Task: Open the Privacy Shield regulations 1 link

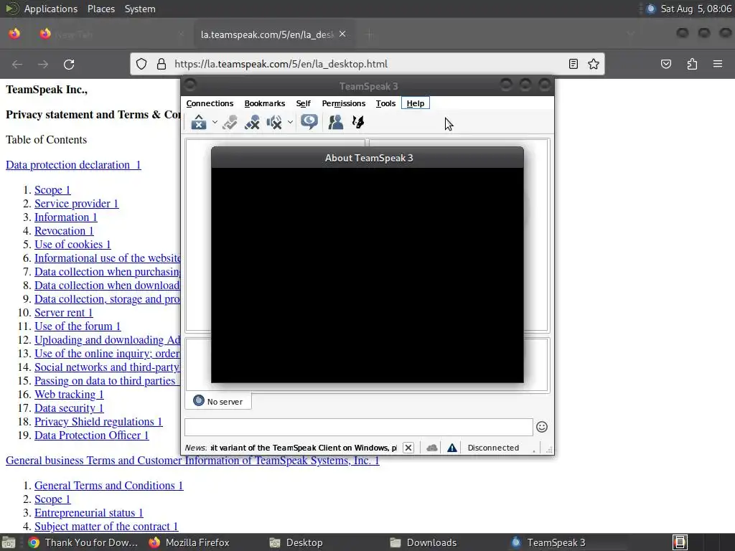Action: point(98,422)
